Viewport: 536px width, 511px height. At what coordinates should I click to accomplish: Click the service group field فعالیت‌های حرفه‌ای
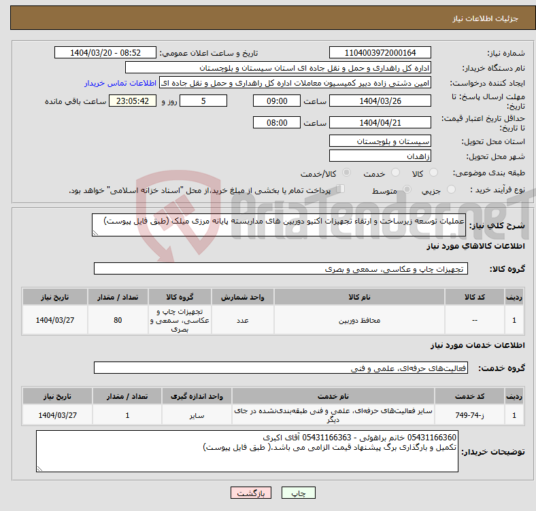[281, 368]
